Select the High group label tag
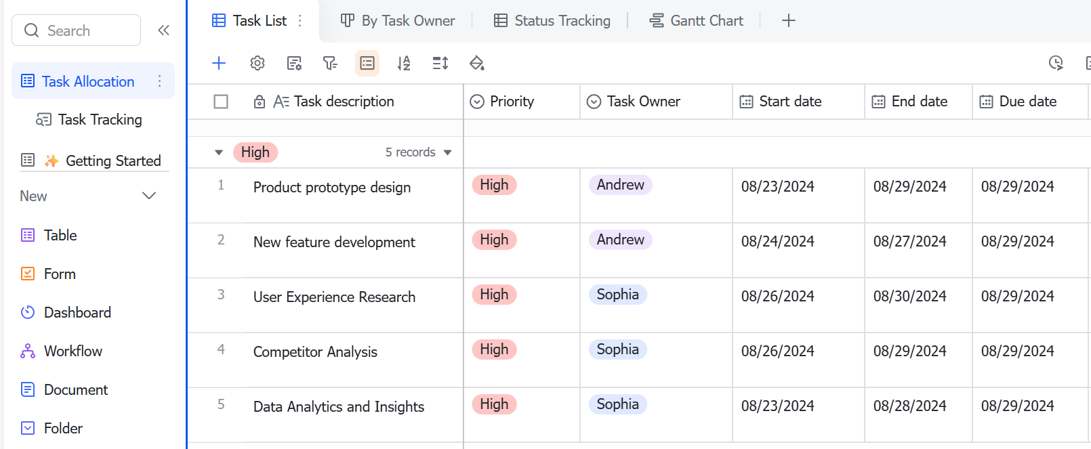This screenshot has width=1091, height=449. tap(255, 152)
